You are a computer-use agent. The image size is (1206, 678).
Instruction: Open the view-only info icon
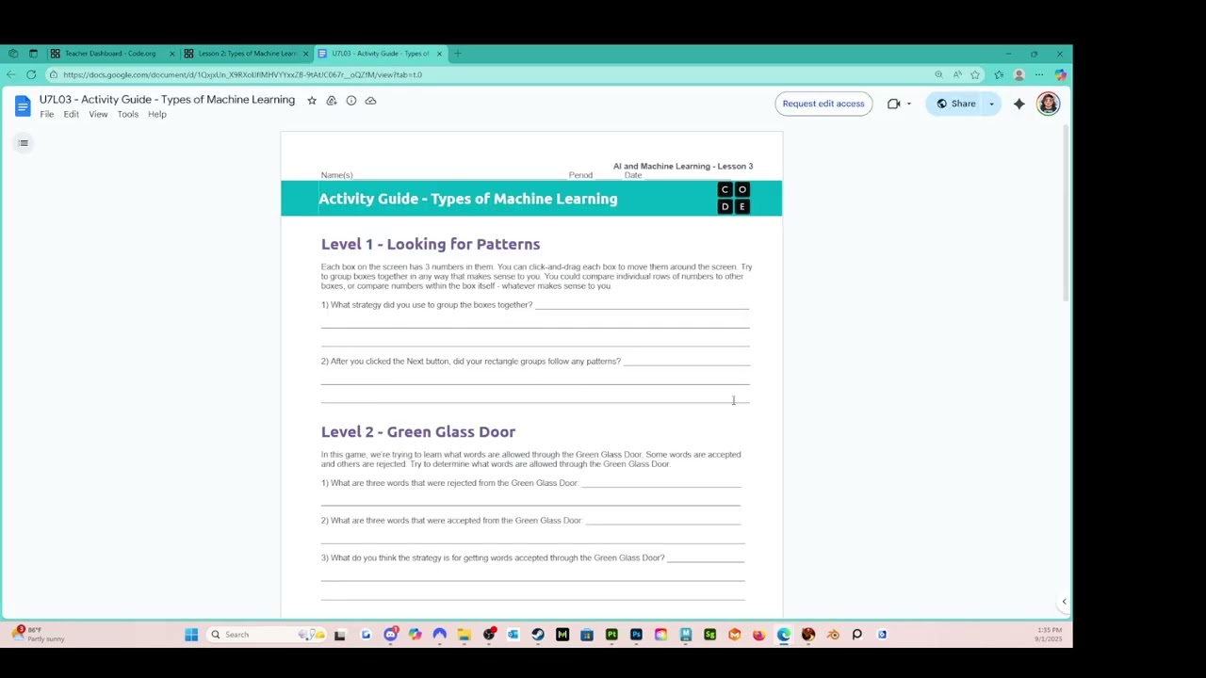coord(351,101)
